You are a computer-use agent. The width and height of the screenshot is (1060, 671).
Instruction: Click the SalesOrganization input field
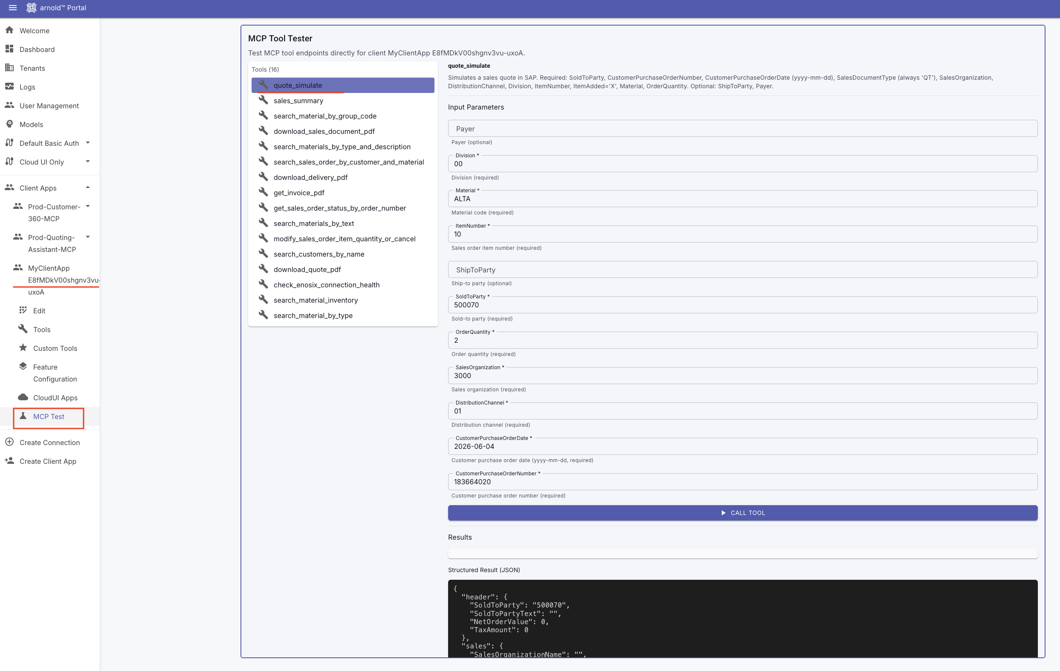743,376
